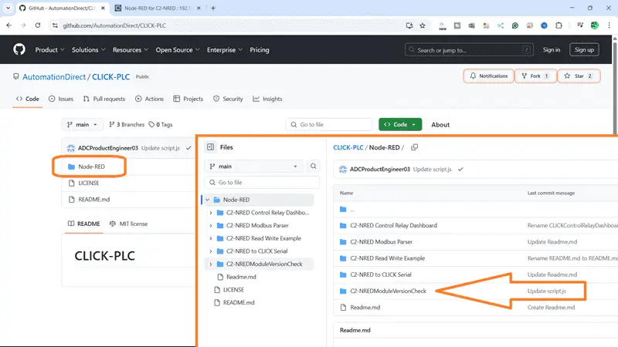The width and height of the screenshot is (618, 347).
Task: Collapse the Files side panel icon
Action: (x=210, y=147)
